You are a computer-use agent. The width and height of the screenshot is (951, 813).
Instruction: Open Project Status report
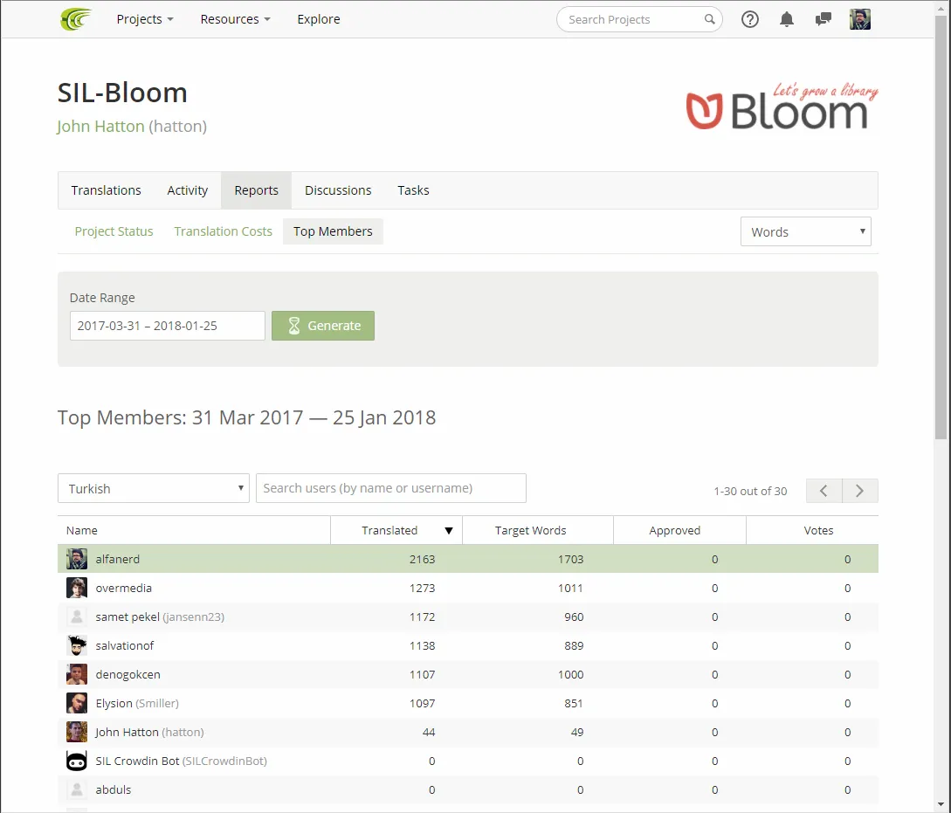coord(114,231)
